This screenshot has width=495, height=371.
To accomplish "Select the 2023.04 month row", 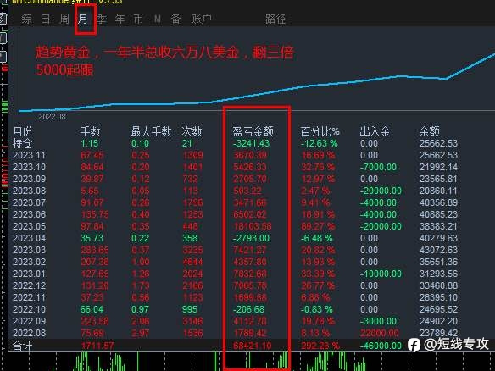I will (x=235, y=238).
